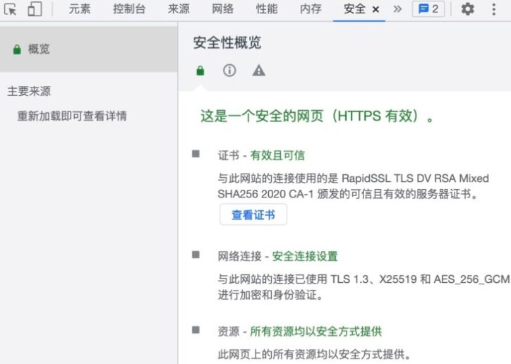Click green lock icon beside 概览
This screenshot has width=511, height=364.
[17, 49]
